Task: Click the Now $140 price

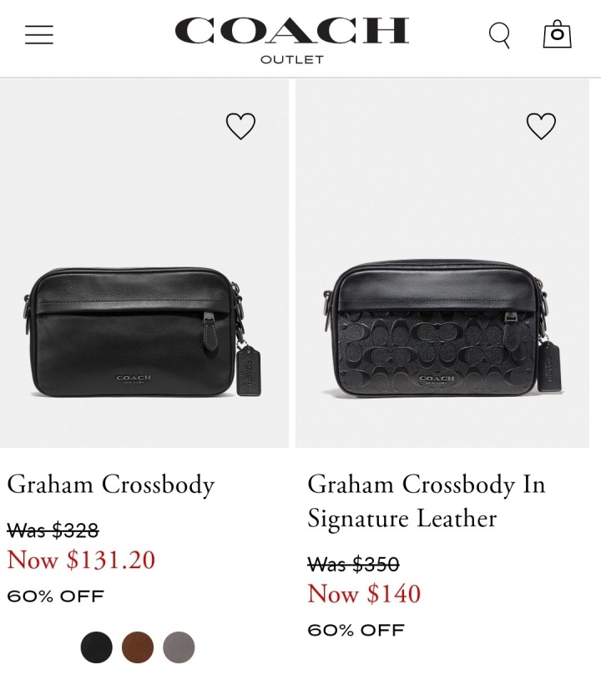Action: 364,594
